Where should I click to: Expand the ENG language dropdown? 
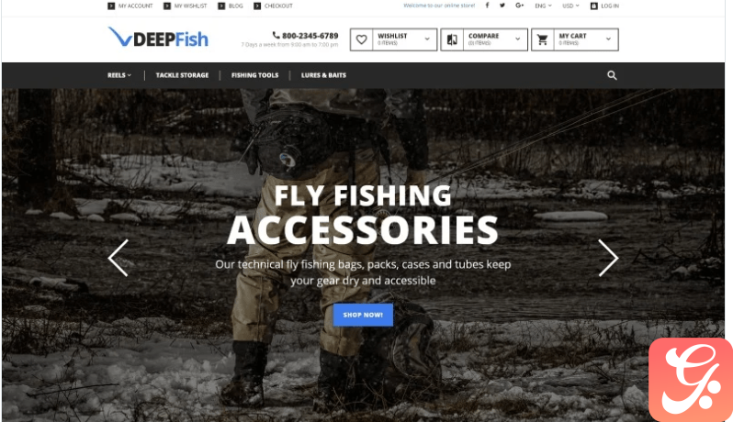(543, 6)
